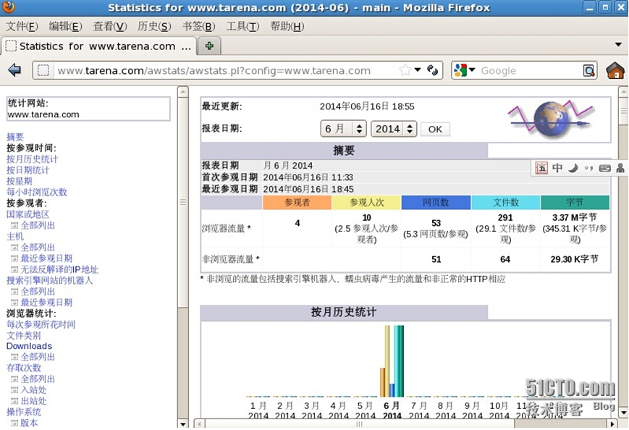This screenshot has width=629, height=430.
Task: Open the 编辑(E) menu
Action: (x=65, y=27)
